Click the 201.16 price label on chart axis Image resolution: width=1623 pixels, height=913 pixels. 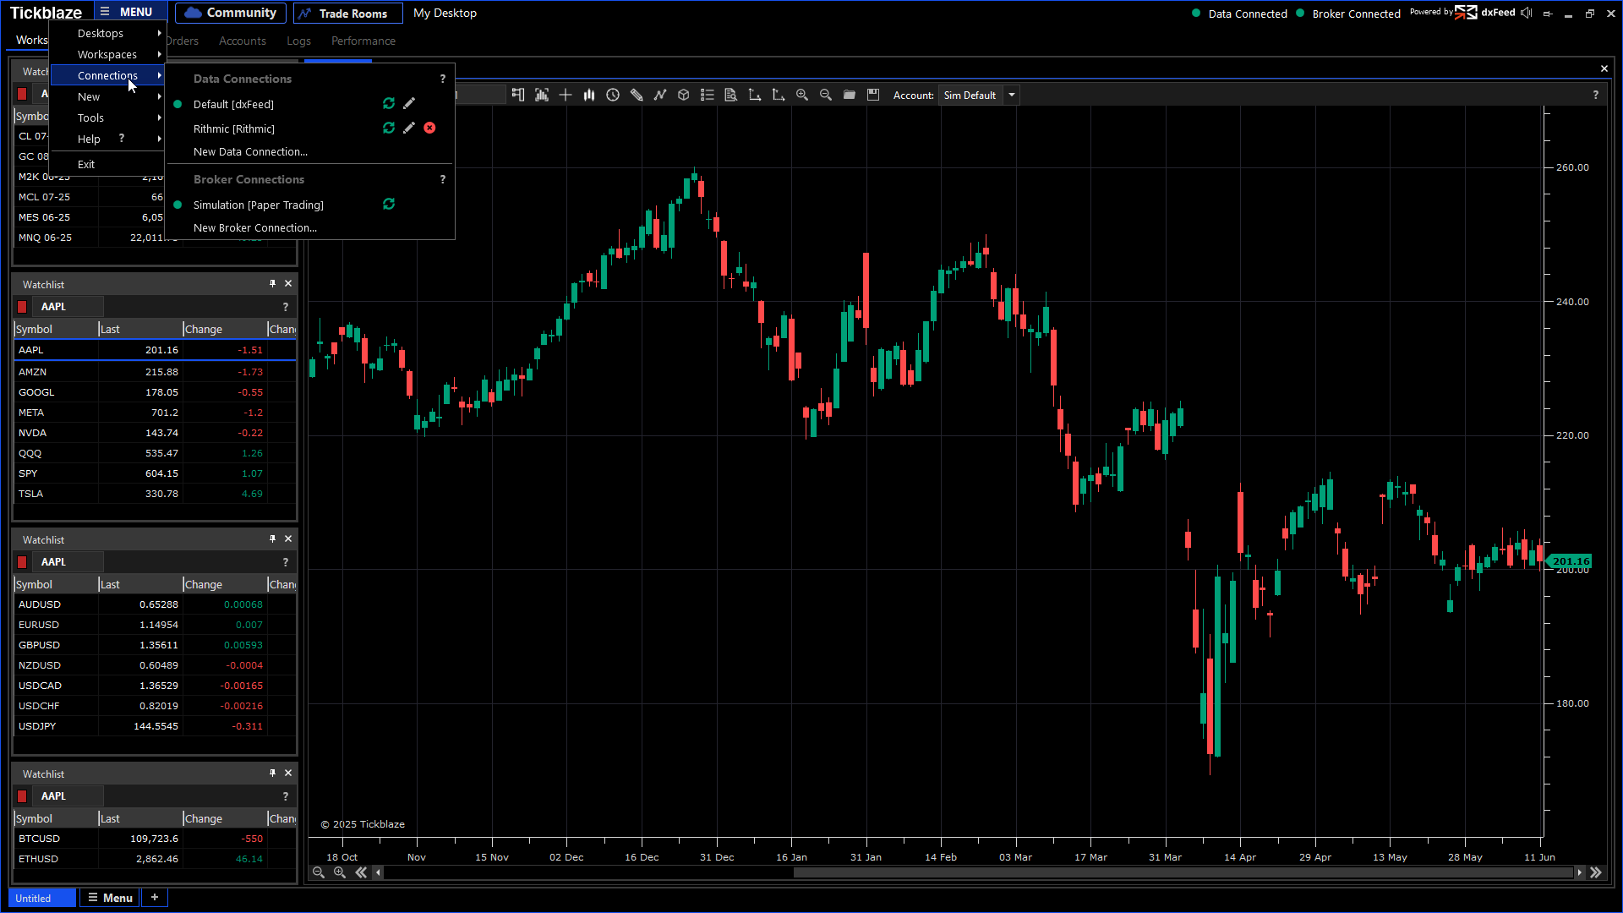click(1570, 560)
